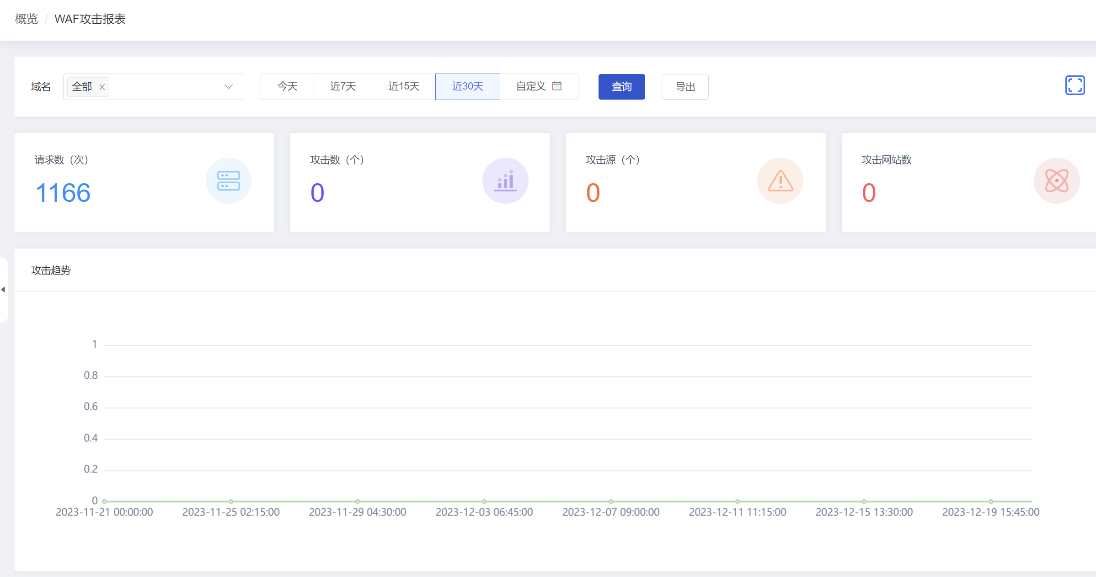Expand the collapsed left sidebar arrow
The height and width of the screenshot is (577, 1096).
pos(3,290)
